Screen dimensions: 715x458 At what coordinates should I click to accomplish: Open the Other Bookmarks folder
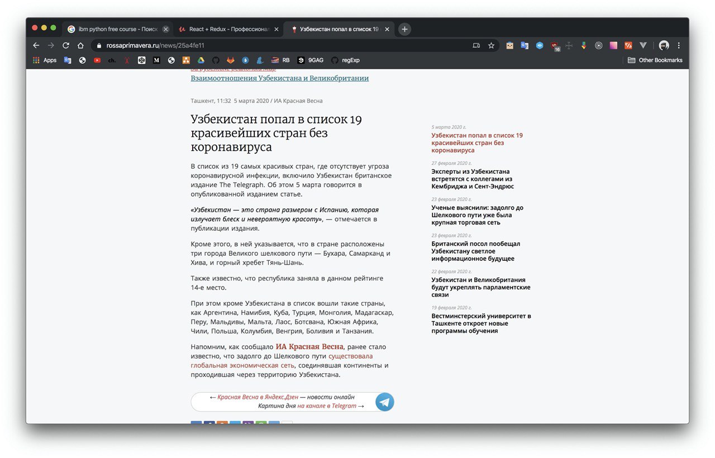pos(655,60)
